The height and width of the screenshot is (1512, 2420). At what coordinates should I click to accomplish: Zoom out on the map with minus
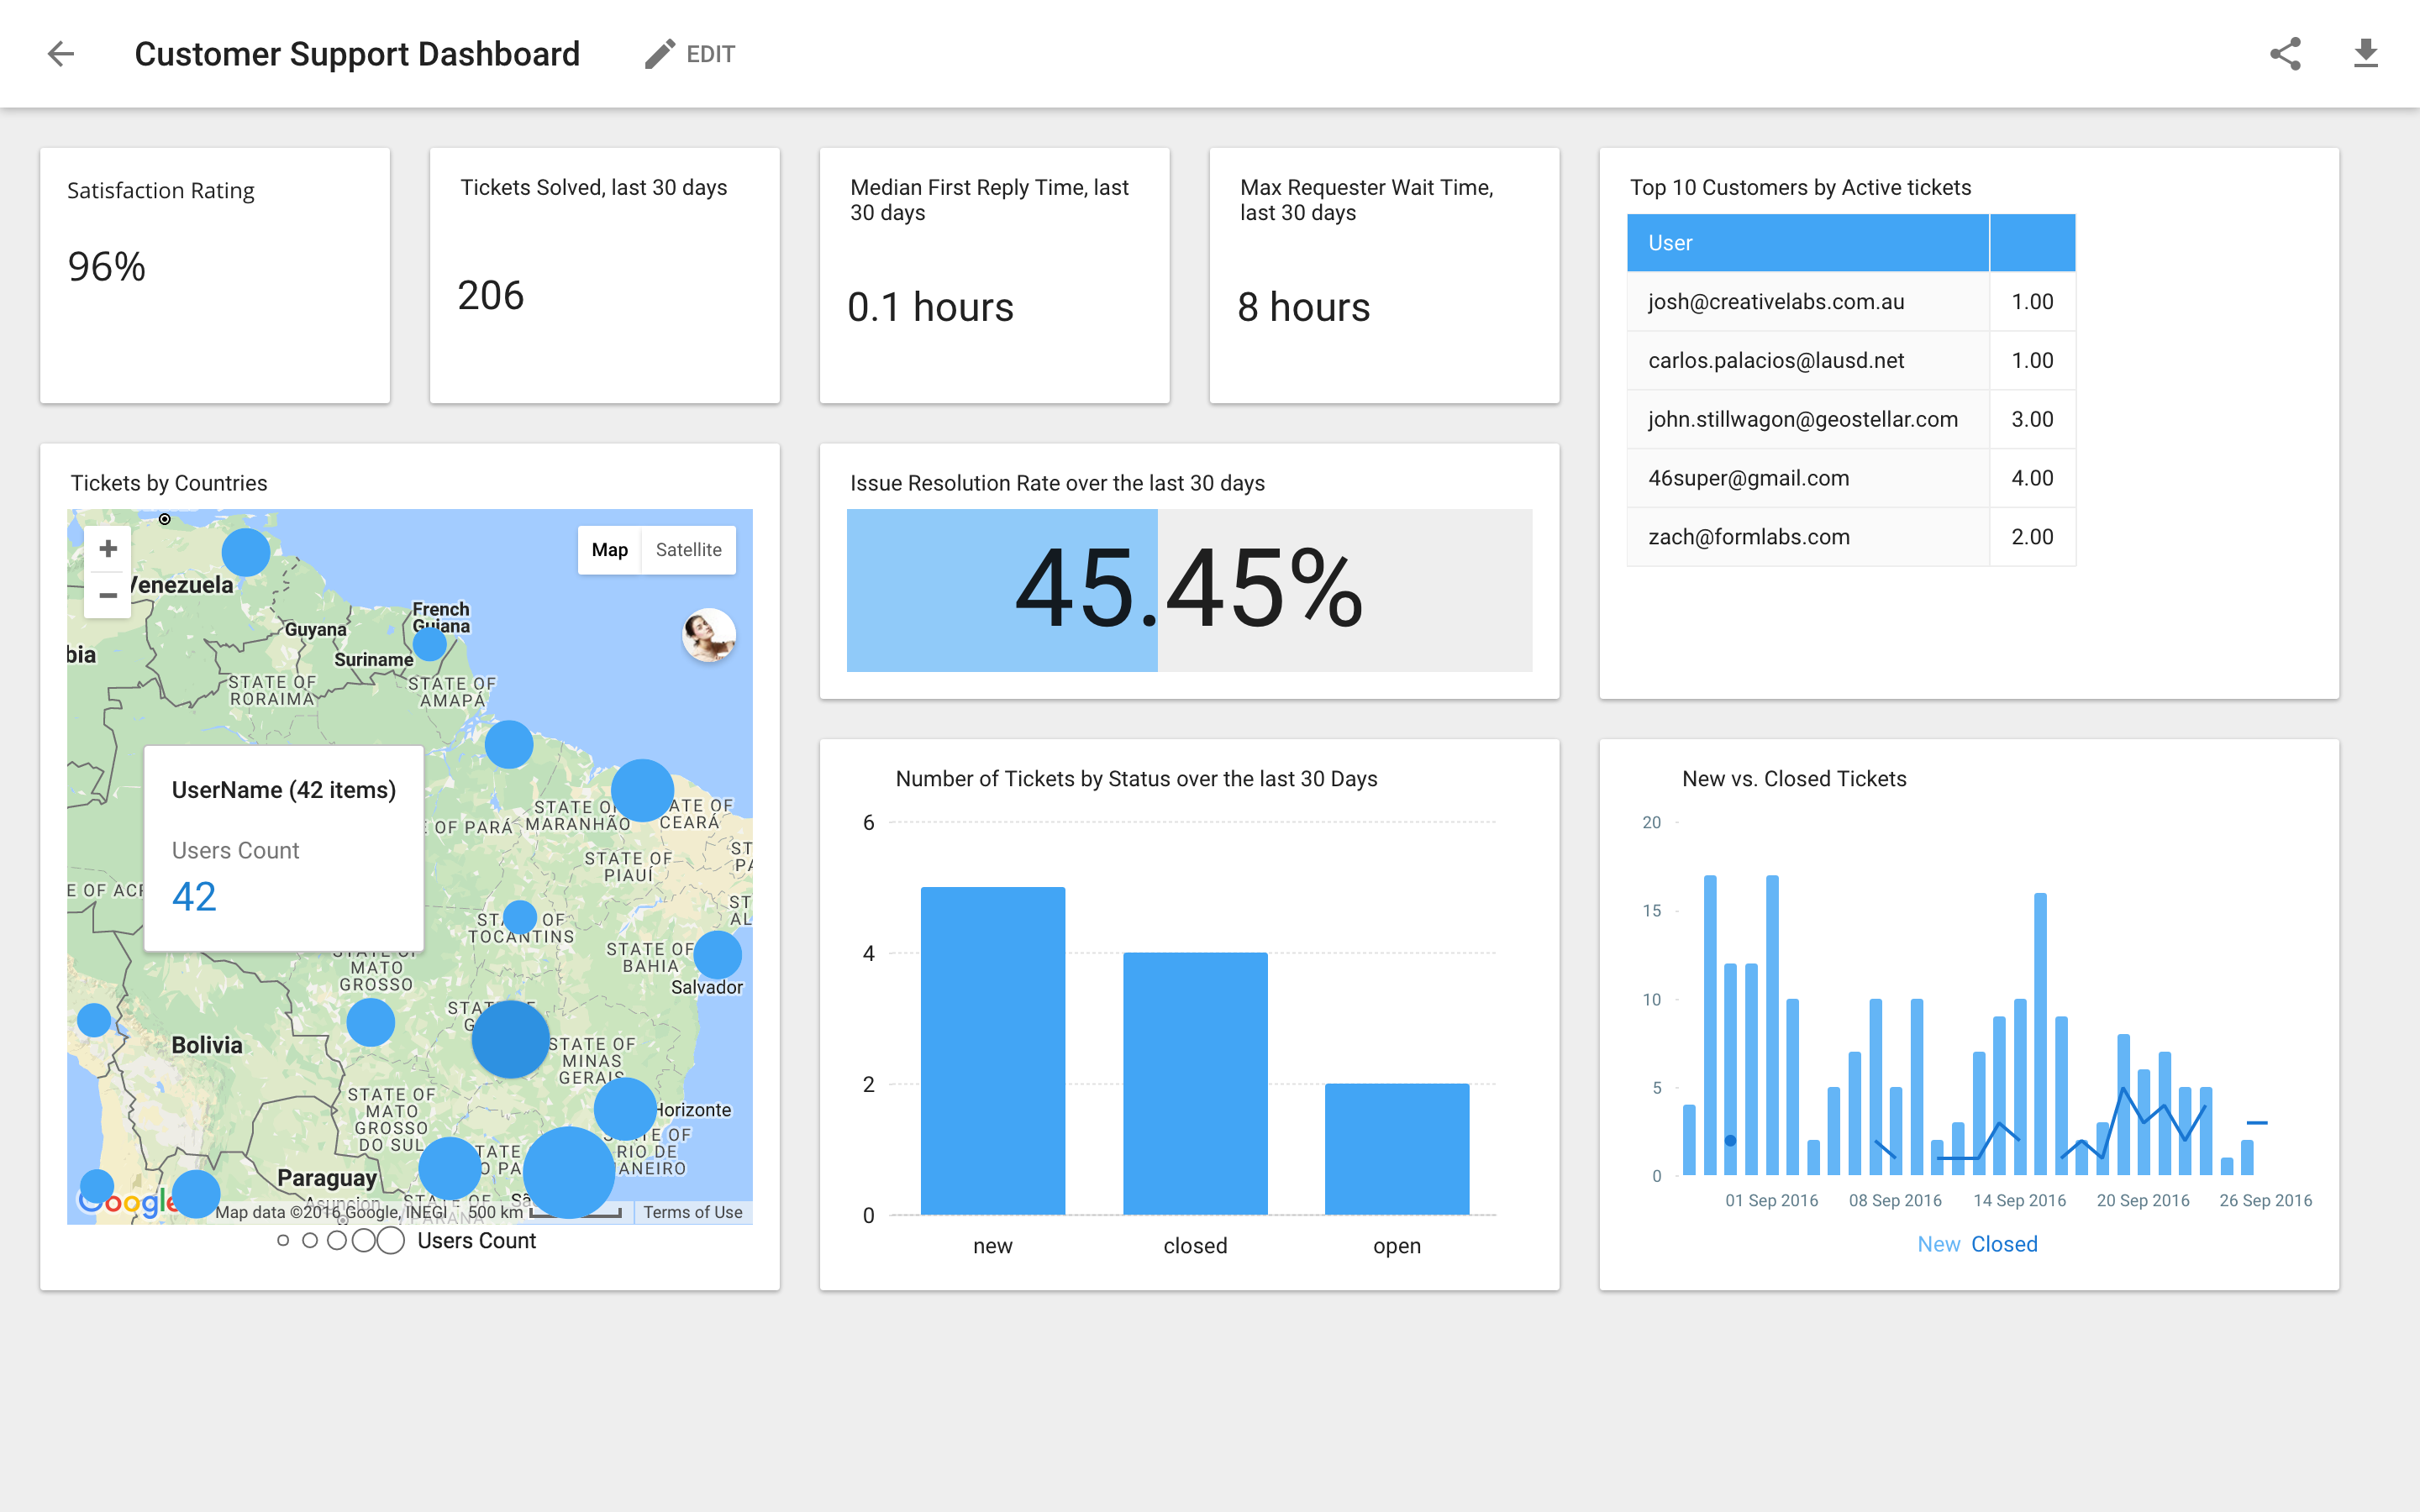[108, 595]
